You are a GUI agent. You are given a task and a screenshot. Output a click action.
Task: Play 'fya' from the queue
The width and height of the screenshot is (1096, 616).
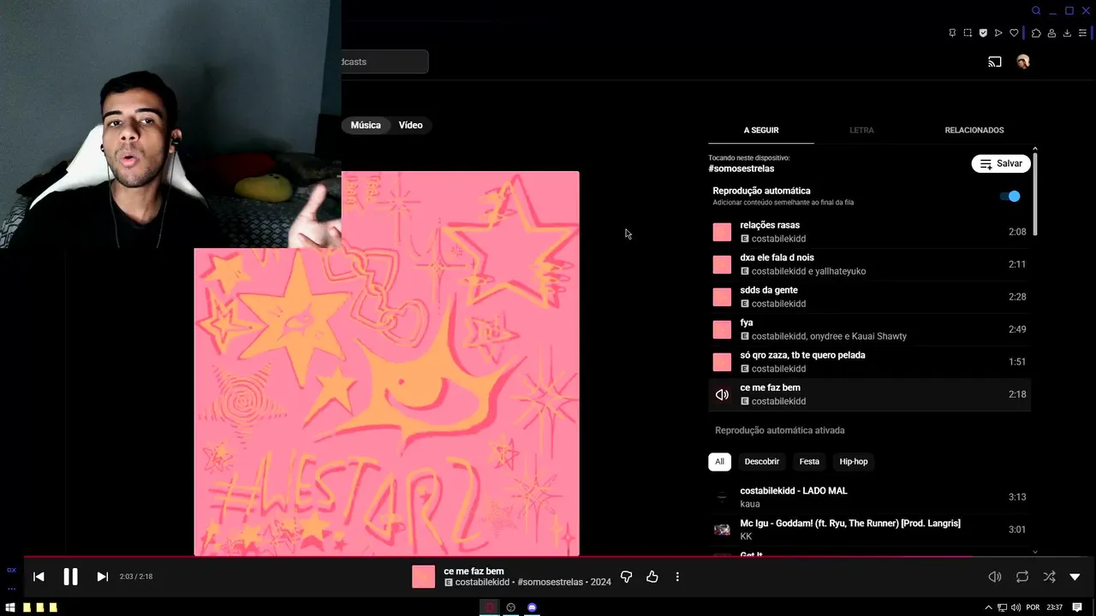869,329
